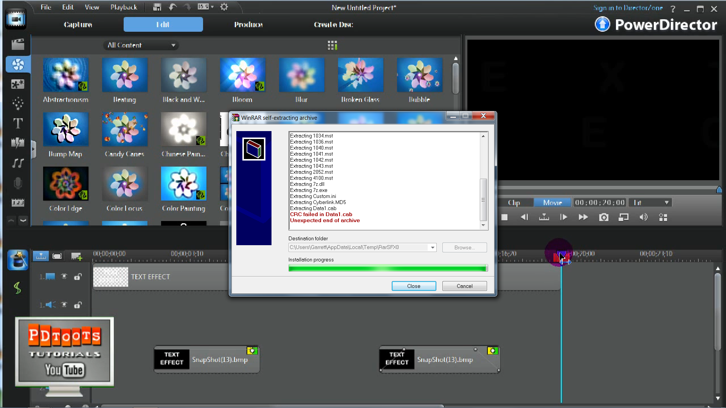This screenshot has width=726, height=408.
Task: Click rooms list scroll-down chevron
Action: pos(23,220)
